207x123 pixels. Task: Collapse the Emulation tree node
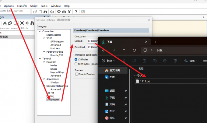44,62
